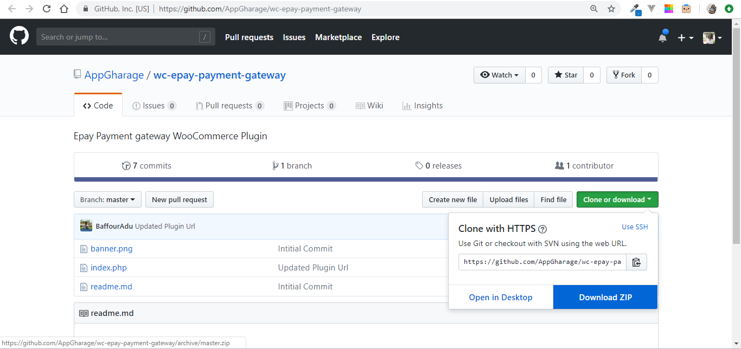Click the green Chrome update icon
This screenshot has width=741, height=349.
coord(729,9)
